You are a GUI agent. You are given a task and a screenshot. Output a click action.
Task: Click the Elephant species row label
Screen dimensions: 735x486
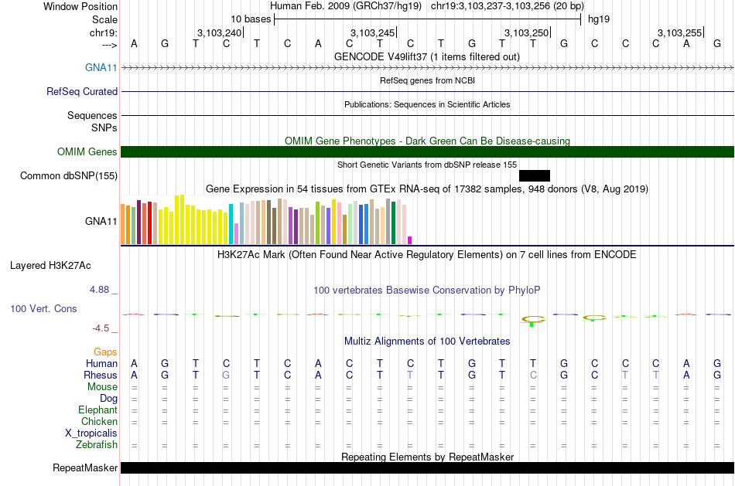click(97, 410)
